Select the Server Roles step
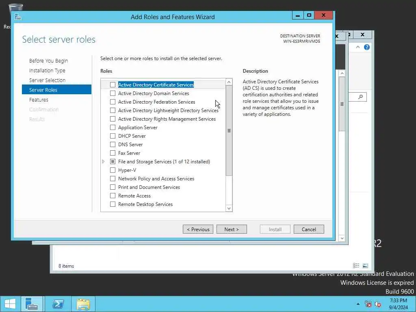 [x=56, y=90]
